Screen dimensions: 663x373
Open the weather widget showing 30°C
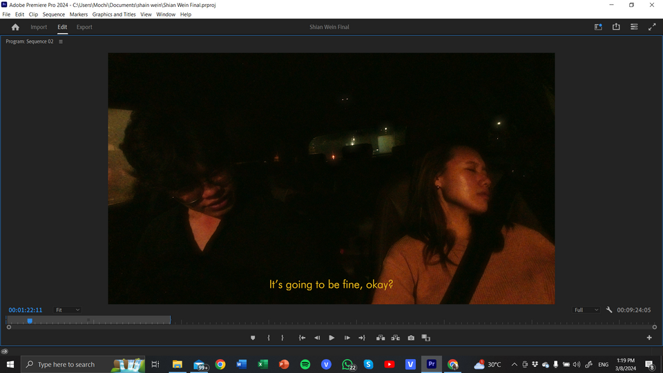click(488, 364)
